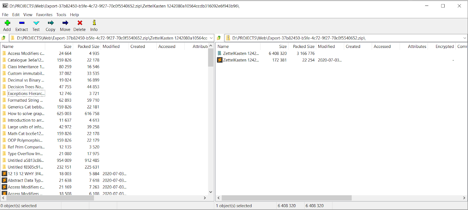Screen dimensions: 468x210
Task: Select the Decision Trees folder icon
Action: point(4,87)
